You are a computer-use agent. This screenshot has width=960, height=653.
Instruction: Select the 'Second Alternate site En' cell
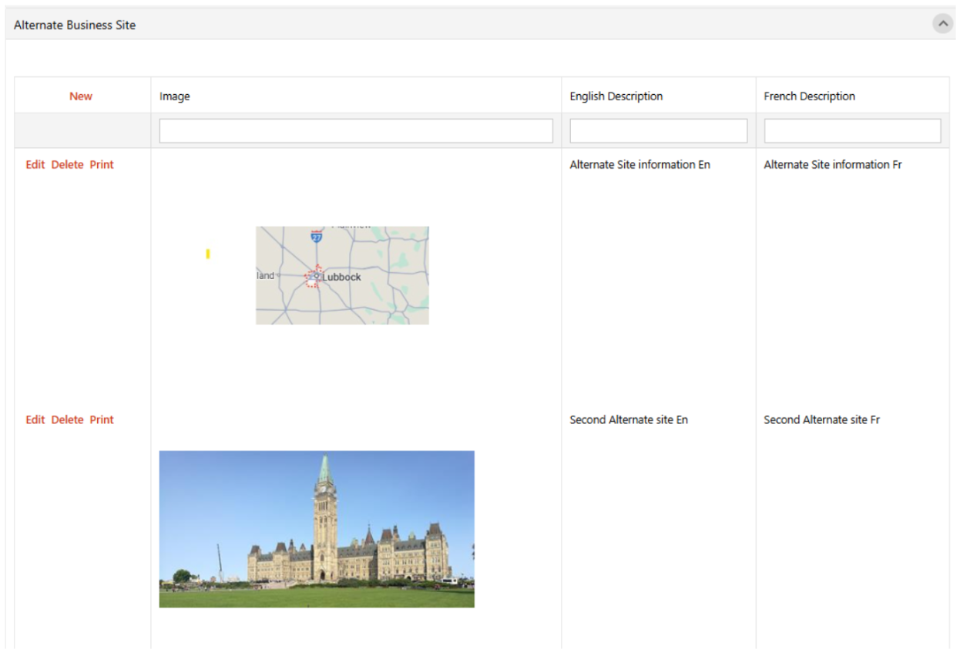coord(629,420)
